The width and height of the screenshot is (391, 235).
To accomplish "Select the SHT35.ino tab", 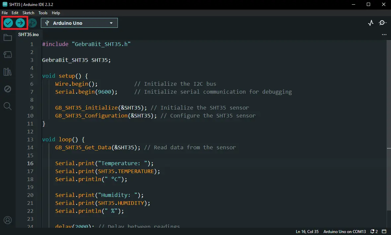I will point(29,34).
